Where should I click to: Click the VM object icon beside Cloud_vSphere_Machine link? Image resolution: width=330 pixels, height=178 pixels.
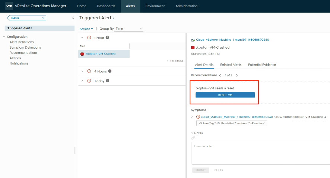tap(193, 40)
